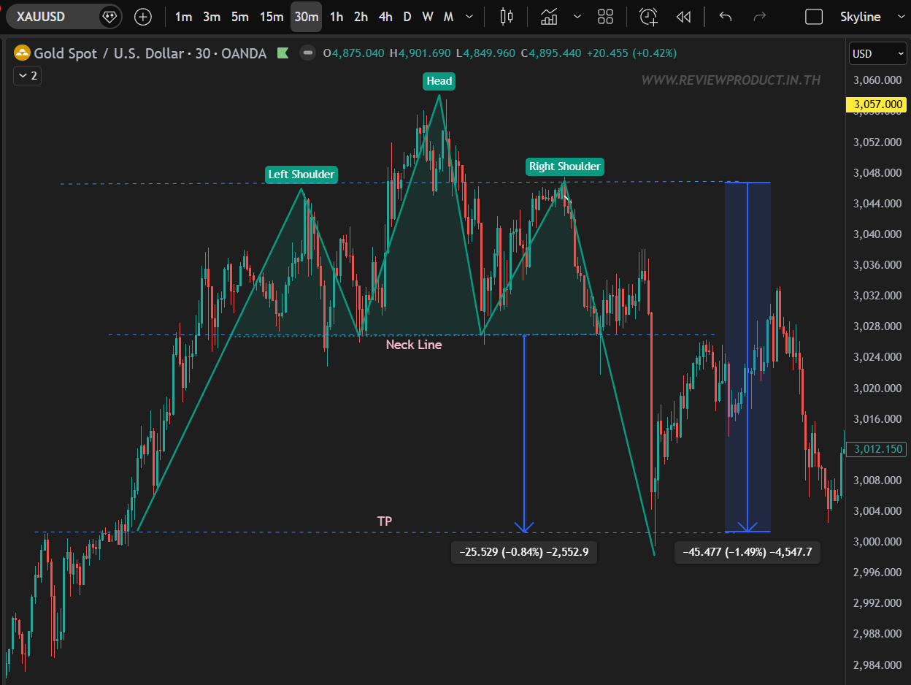Open the layout templates grid icon
The height and width of the screenshot is (685, 911).
click(605, 17)
